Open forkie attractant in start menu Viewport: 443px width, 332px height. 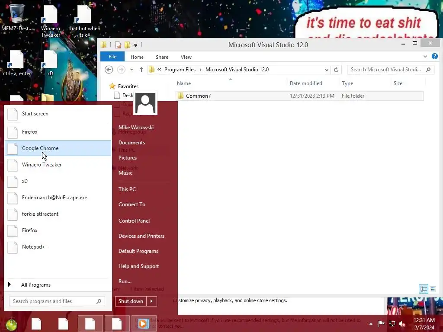pos(58,214)
